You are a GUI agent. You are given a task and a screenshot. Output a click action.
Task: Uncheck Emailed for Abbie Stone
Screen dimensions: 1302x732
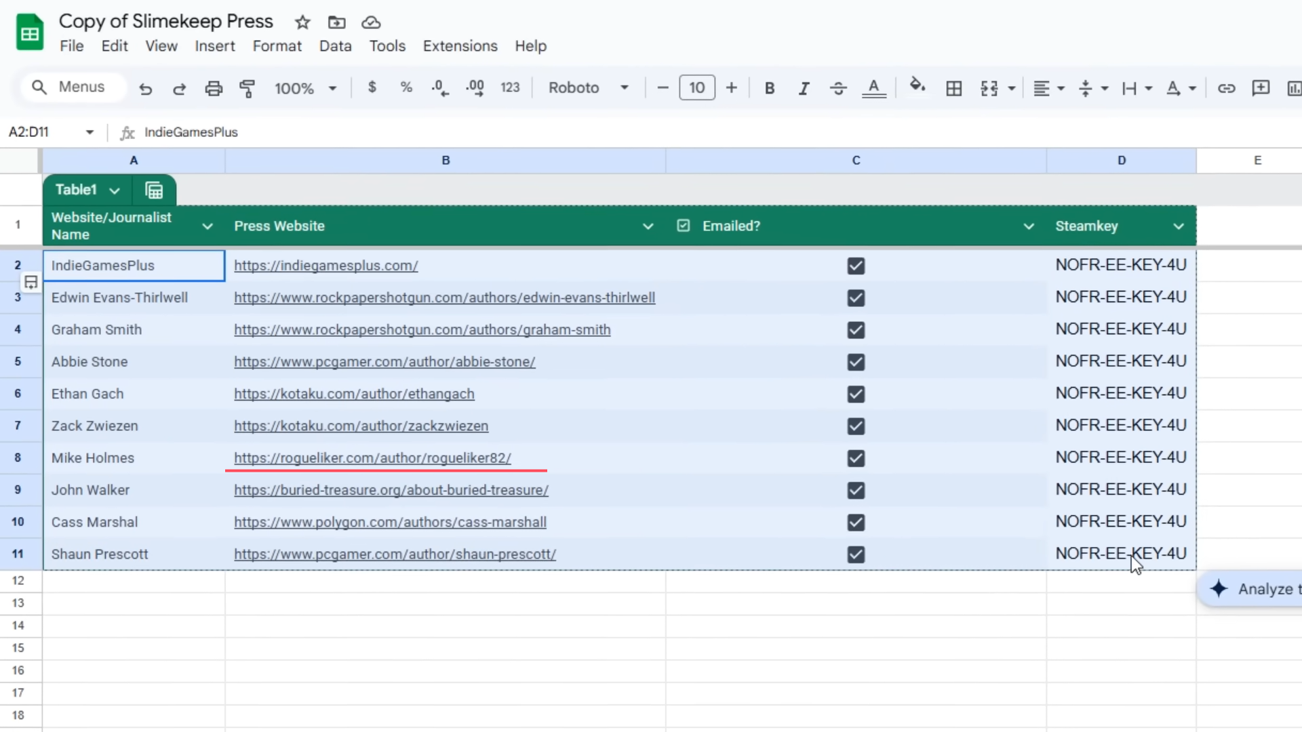[856, 362]
